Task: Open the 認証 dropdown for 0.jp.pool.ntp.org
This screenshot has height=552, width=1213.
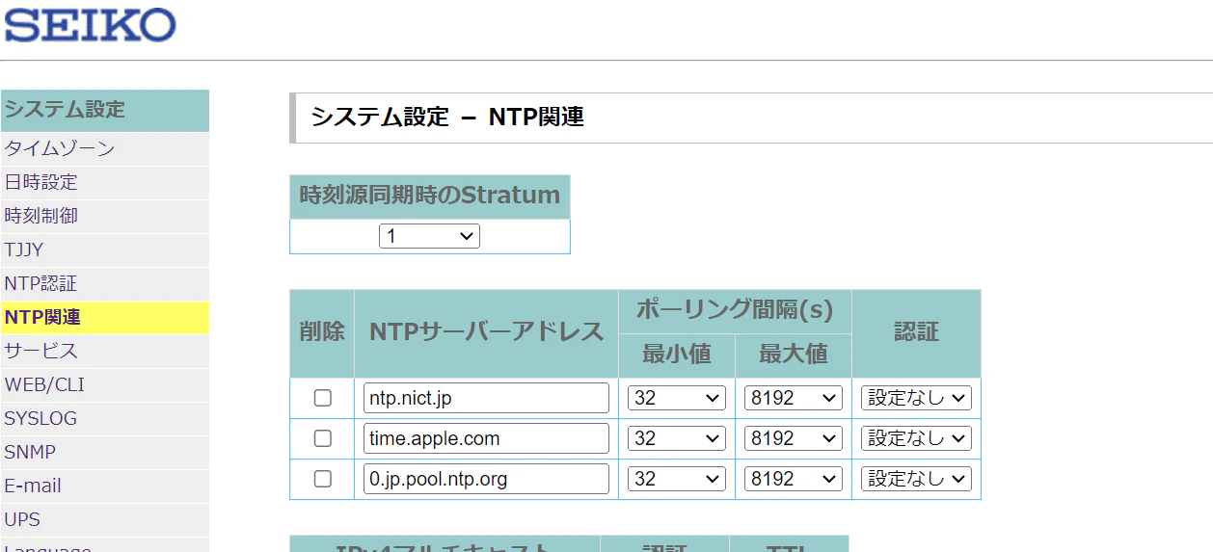Action: (x=916, y=479)
